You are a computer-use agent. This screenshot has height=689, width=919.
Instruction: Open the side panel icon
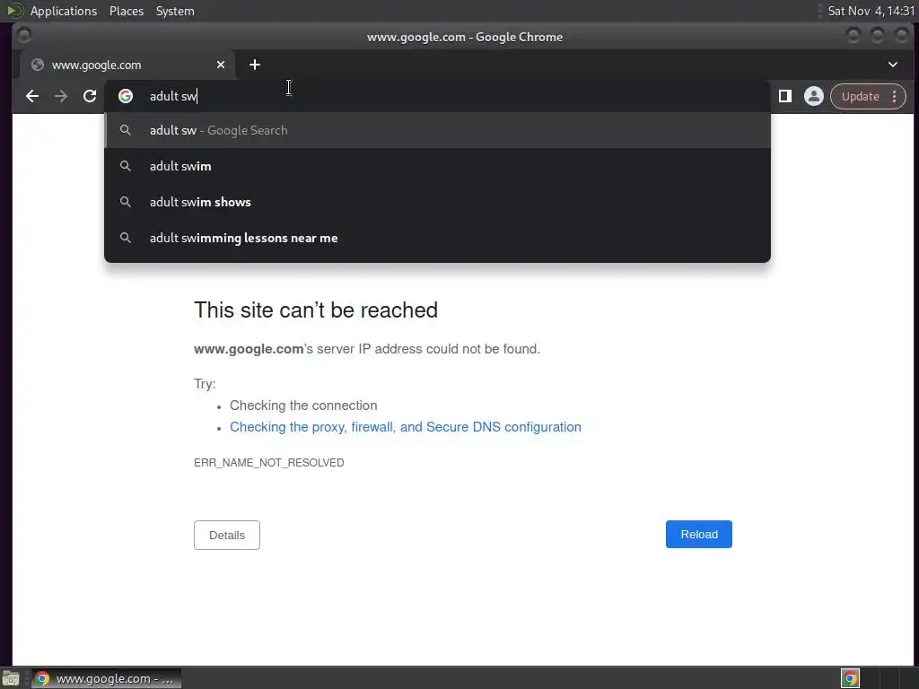coord(784,96)
